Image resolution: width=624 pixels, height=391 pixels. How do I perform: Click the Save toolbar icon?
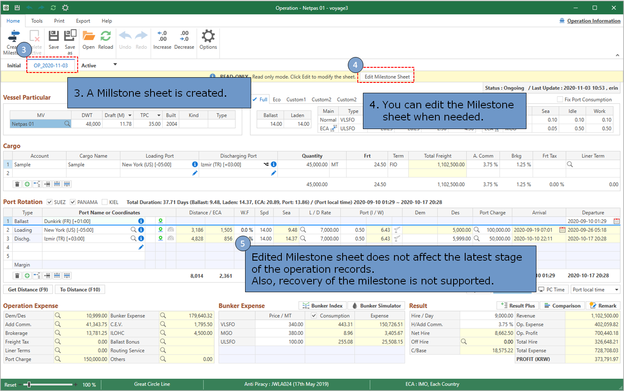(54, 40)
